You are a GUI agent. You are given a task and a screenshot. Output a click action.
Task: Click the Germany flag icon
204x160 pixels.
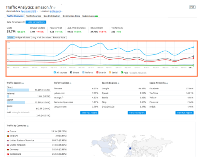click(x=8, y=150)
